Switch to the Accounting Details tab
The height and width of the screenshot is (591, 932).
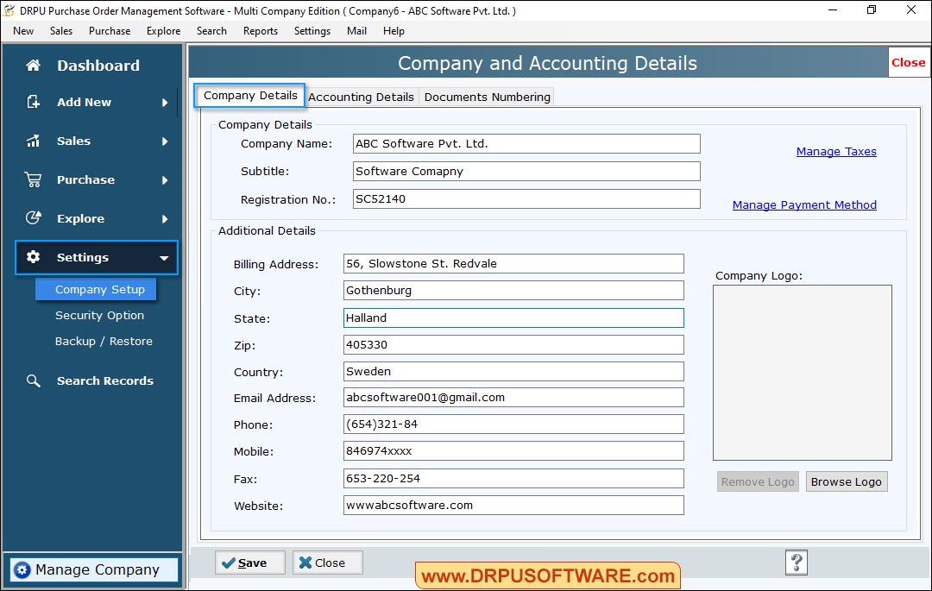361,97
